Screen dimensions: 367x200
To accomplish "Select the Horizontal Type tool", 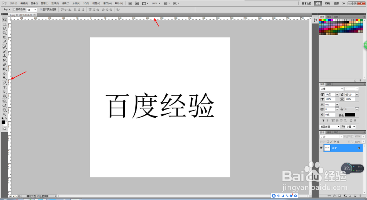I will tap(4, 88).
